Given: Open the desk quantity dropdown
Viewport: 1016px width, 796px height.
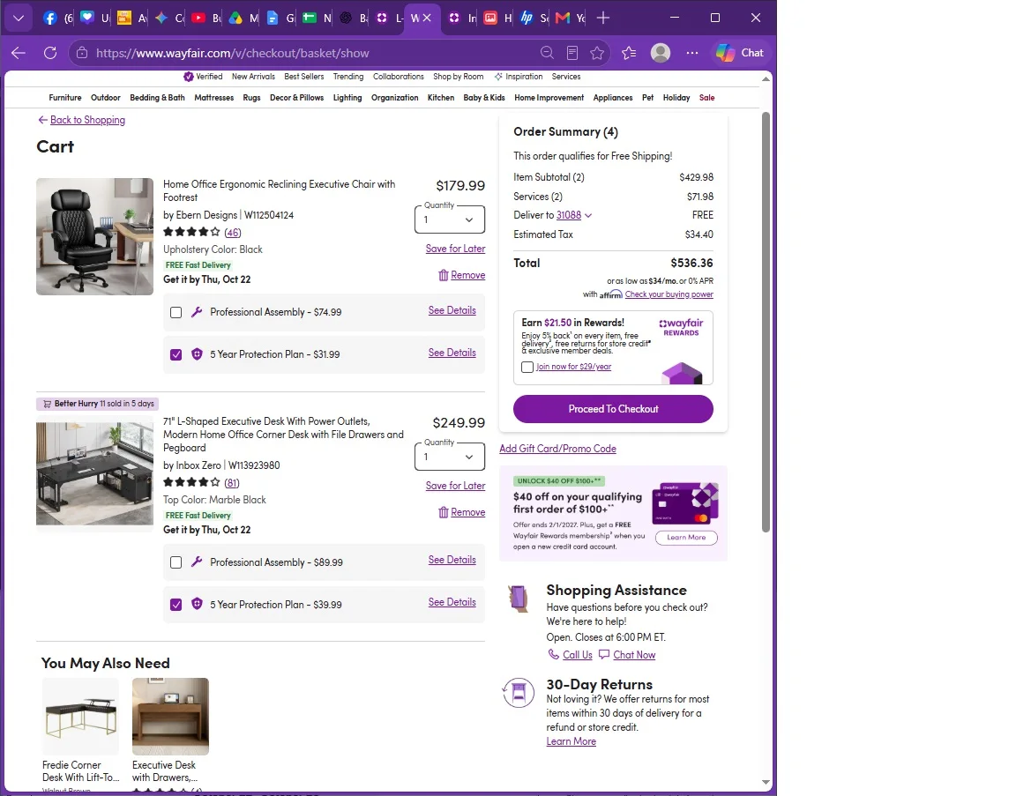Looking at the screenshot, I should [x=449, y=457].
